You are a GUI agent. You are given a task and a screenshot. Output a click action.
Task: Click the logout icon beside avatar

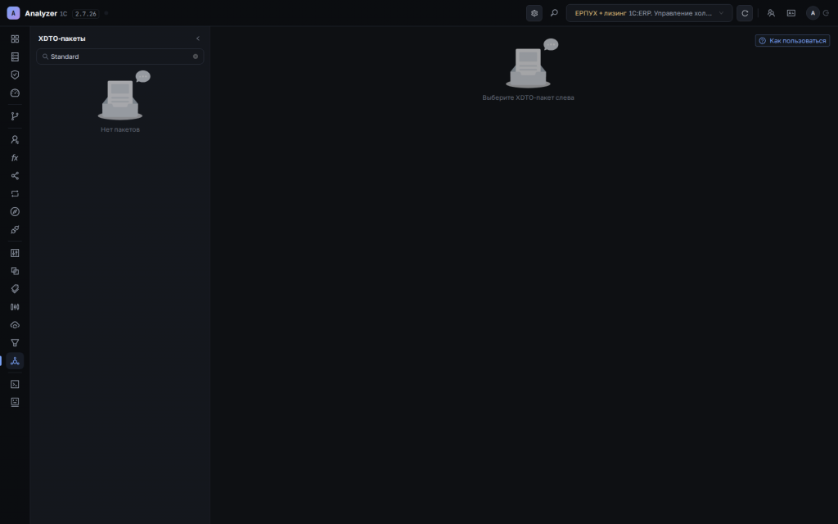(827, 13)
